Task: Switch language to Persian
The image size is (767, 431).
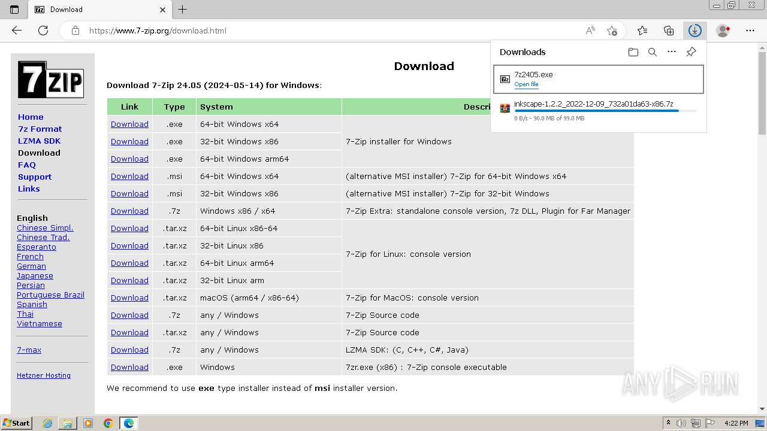Action: point(31,285)
